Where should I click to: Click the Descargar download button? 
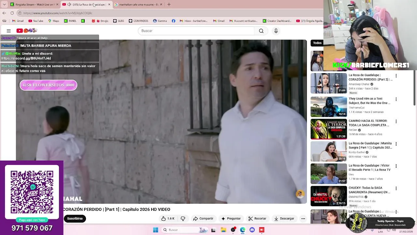click(x=284, y=219)
